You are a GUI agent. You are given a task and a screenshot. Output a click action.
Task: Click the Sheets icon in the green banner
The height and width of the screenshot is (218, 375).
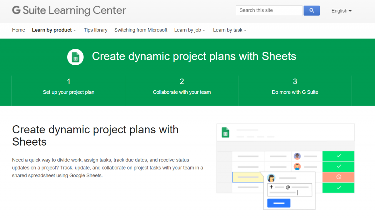[x=75, y=57]
